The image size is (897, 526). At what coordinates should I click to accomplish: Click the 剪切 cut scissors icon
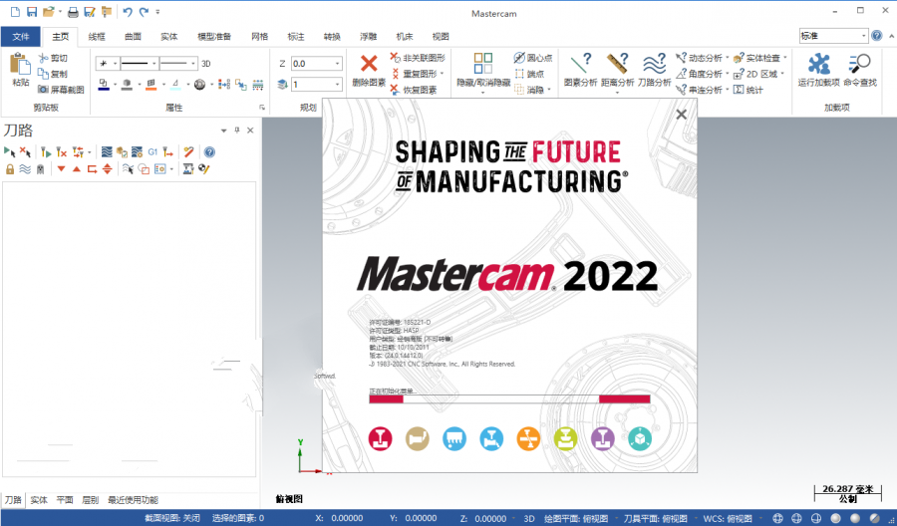(43, 58)
